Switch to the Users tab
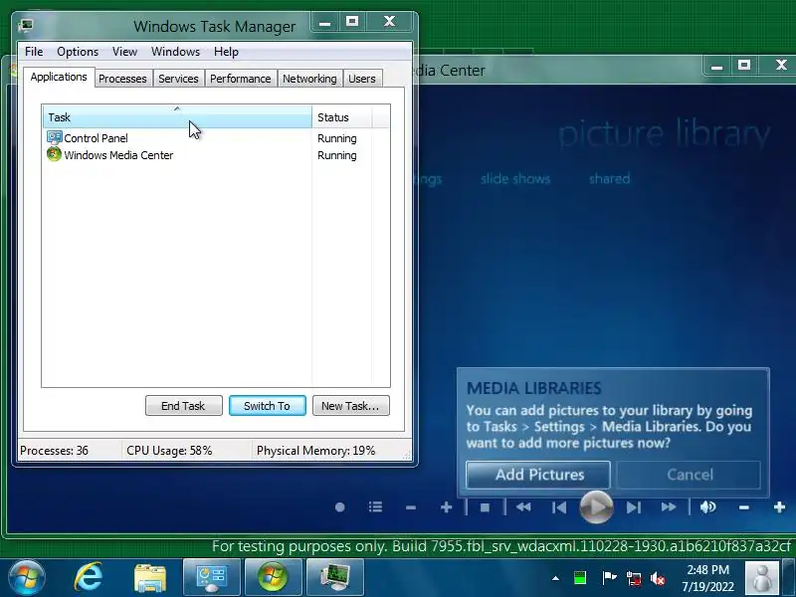Image resolution: width=796 pixels, height=597 pixels. point(362,79)
